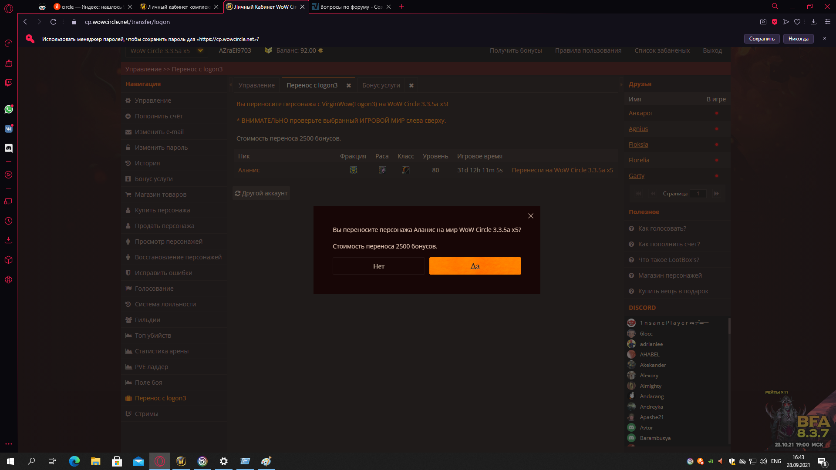Open ENG language switcher in tray

(x=775, y=461)
